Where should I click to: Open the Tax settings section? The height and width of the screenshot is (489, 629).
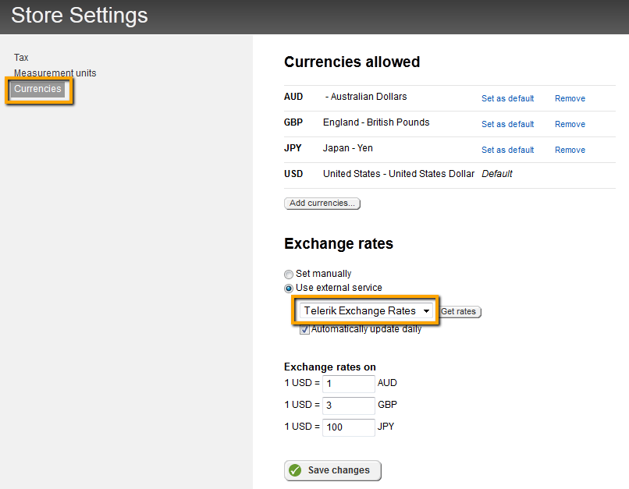click(21, 58)
